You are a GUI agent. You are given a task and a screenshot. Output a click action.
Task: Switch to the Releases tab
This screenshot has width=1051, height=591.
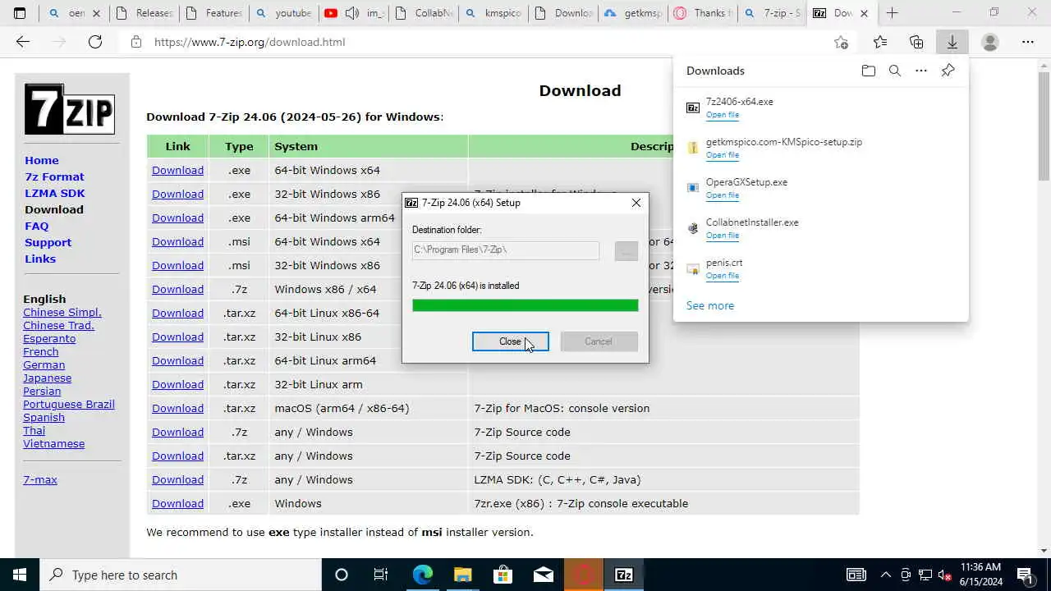(x=145, y=13)
